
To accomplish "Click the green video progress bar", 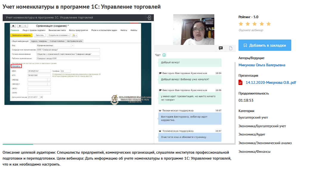I will pos(18,144).
